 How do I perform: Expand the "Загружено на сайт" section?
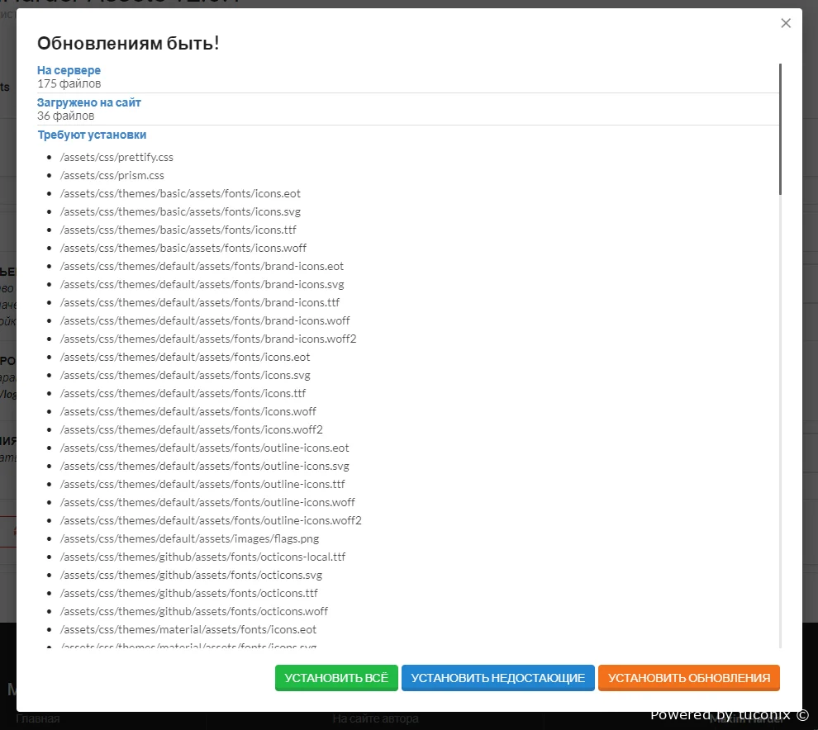(x=89, y=102)
